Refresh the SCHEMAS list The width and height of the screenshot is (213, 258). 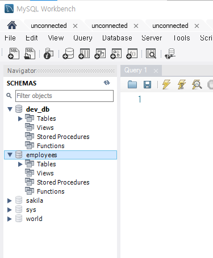[107, 83]
